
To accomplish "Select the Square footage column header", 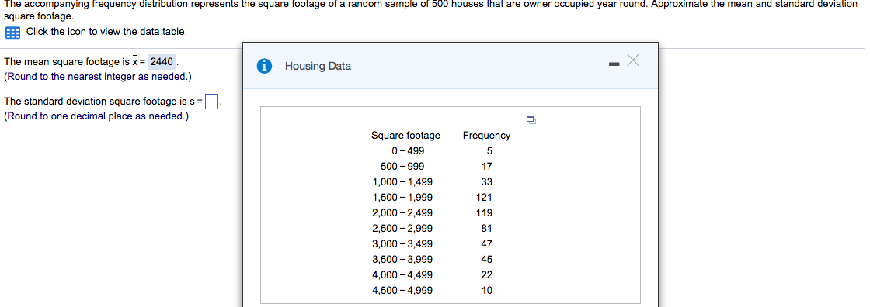I will tap(405, 135).
